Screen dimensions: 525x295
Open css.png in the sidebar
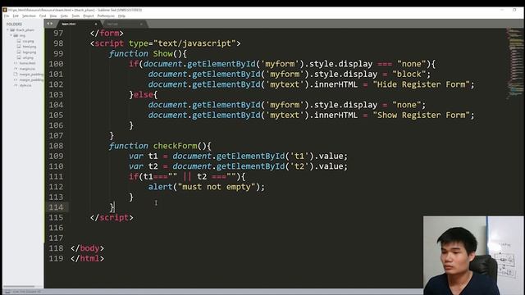pyautogui.click(x=29, y=41)
